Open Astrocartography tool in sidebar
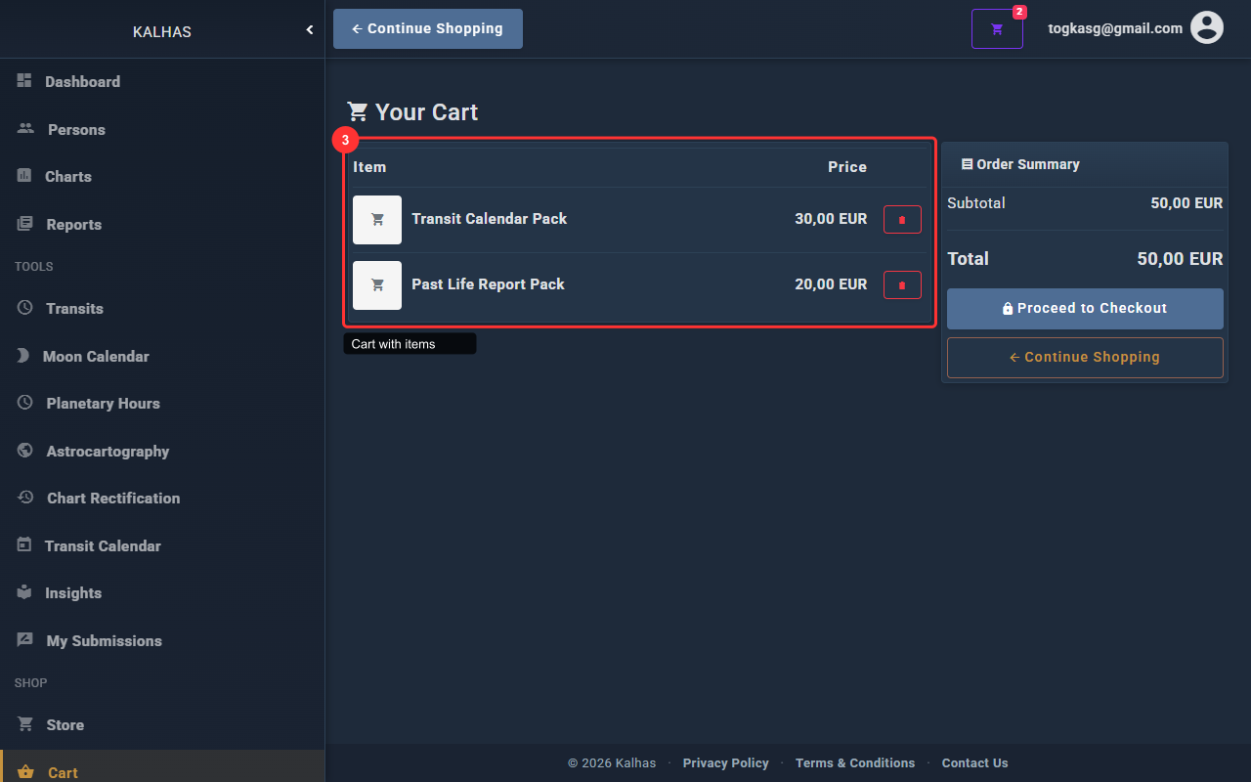The height and width of the screenshot is (782, 1251). click(x=108, y=452)
